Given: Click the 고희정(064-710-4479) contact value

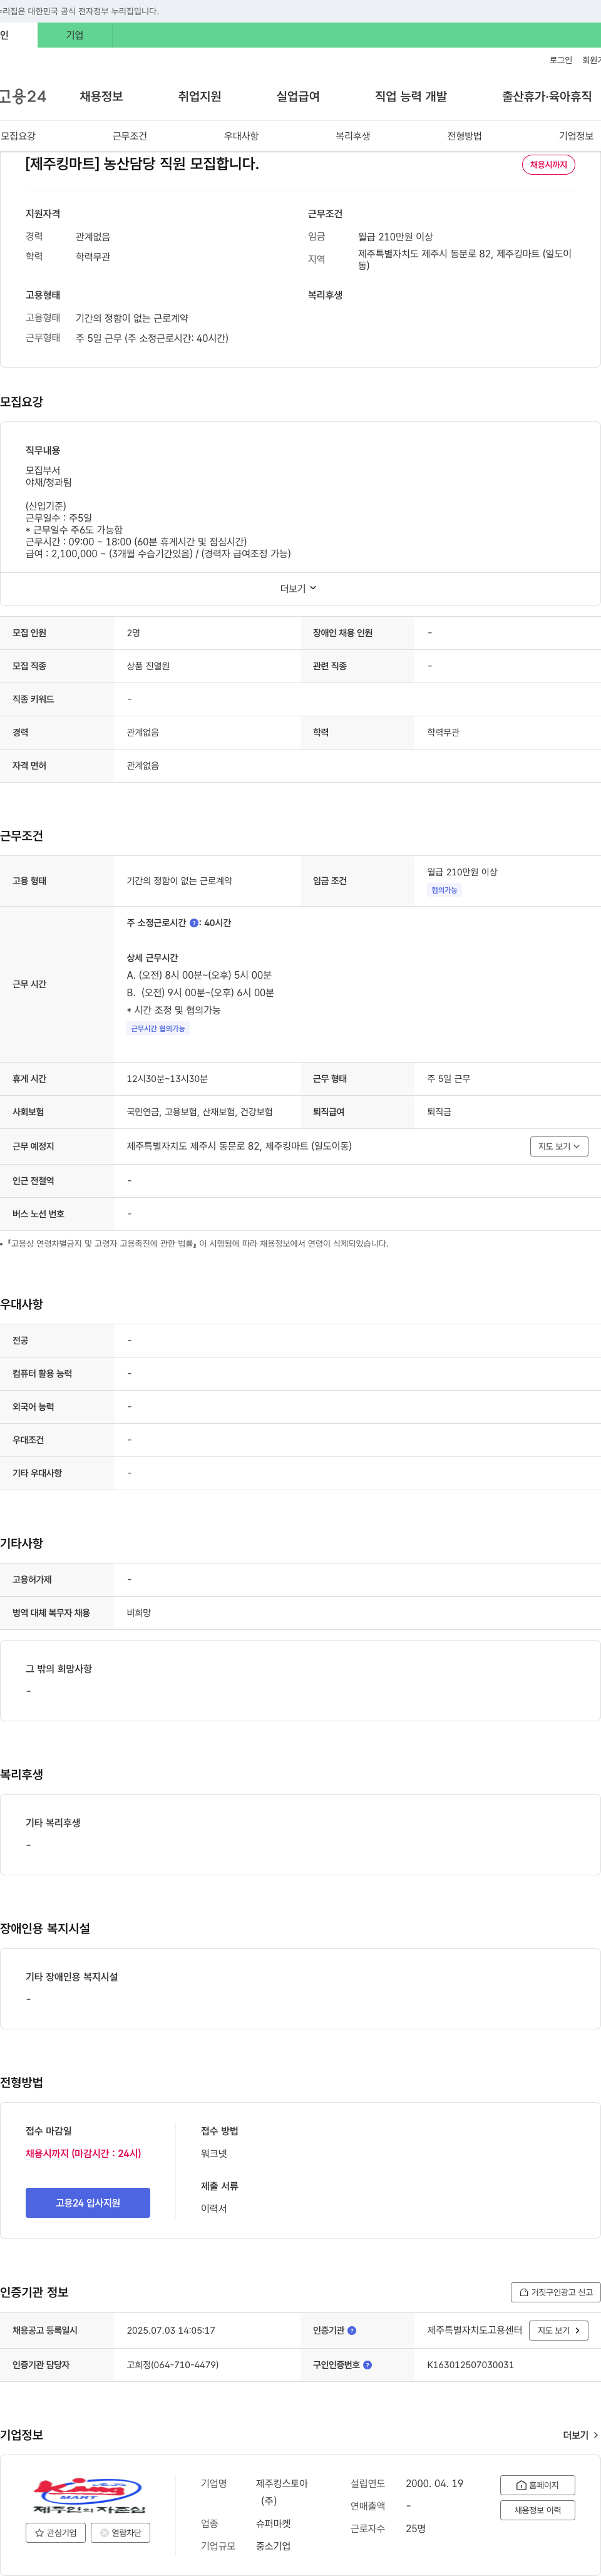Looking at the screenshot, I should coord(172,2365).
